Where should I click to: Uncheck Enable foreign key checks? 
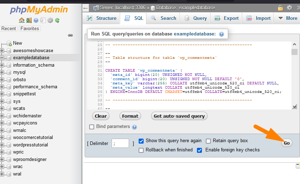[x=199, y=150]
